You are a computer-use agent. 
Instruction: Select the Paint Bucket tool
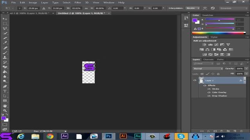pyautogui.click(x=5, y=72)
